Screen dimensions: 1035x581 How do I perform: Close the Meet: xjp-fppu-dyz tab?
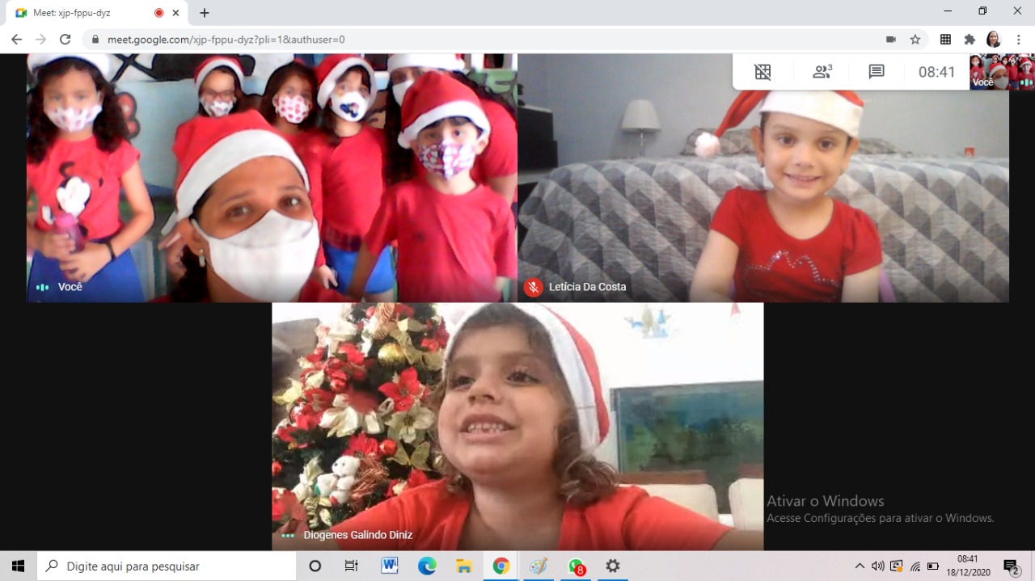pyautogui.click(x=175, y=13)
